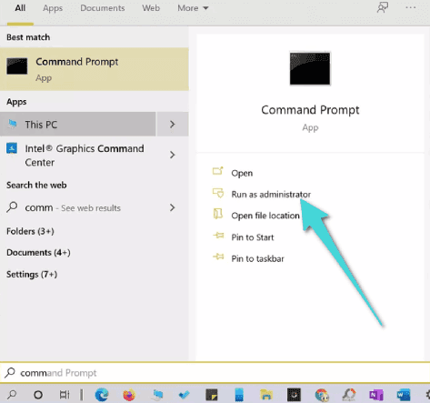Show Documents (4+) results

coord(38,253)
